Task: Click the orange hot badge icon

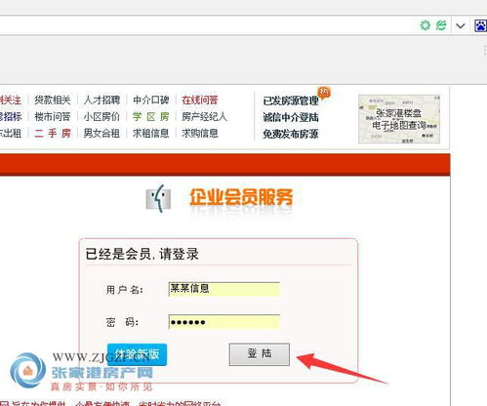Action: tap(324, 93)
